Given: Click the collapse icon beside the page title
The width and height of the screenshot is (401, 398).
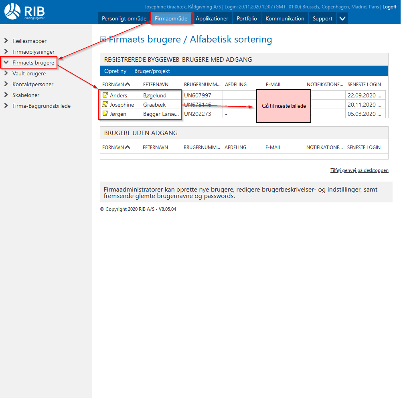Looking at the screenshot, I should tap(103, 40).
